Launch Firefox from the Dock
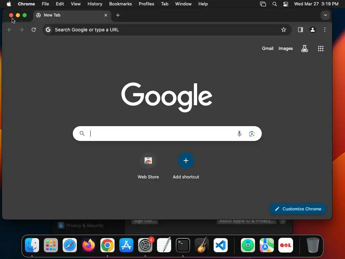The height and width of the screenshot is (259, 345). pos(89,245)
